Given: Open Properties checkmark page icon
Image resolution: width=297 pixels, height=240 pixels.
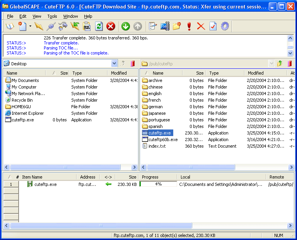Looking at the screenshot, I should click(213, 26).
